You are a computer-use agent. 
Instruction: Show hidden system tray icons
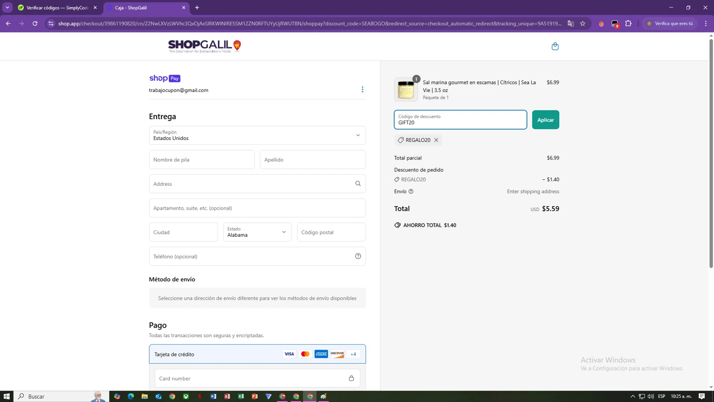tap(633, 396)
